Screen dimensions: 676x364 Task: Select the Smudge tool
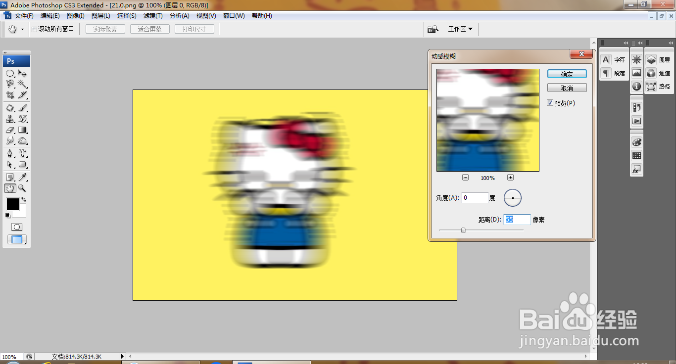point(10,140)
